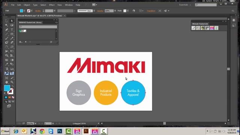Click the Isolate Selected Object icon
240x135 pixels.
tap(160, 11)
